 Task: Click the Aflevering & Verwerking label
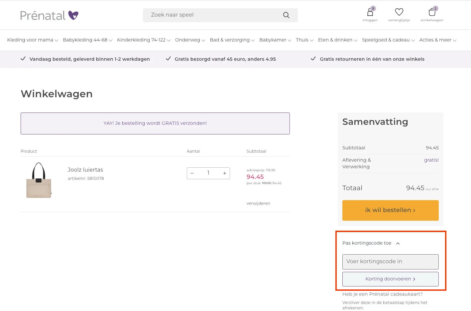[x=357, y=163]
